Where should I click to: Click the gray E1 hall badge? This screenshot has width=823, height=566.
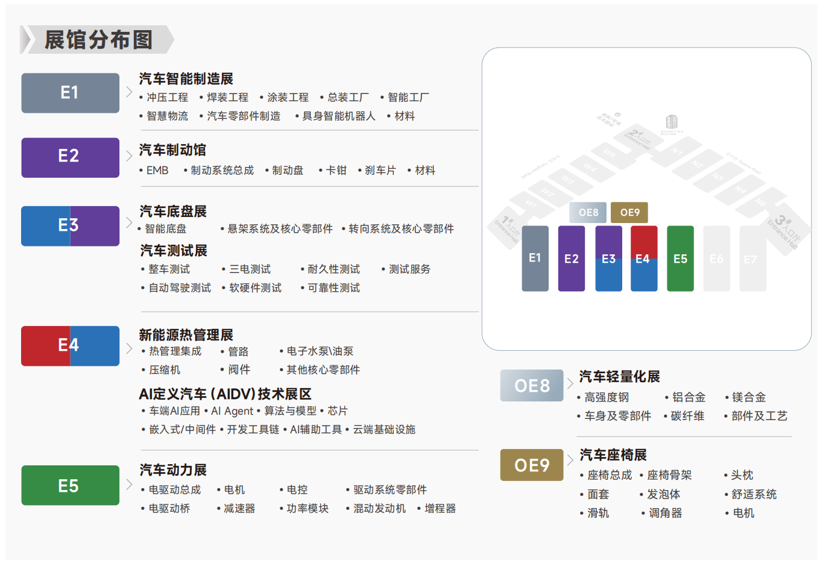point(70,93)
